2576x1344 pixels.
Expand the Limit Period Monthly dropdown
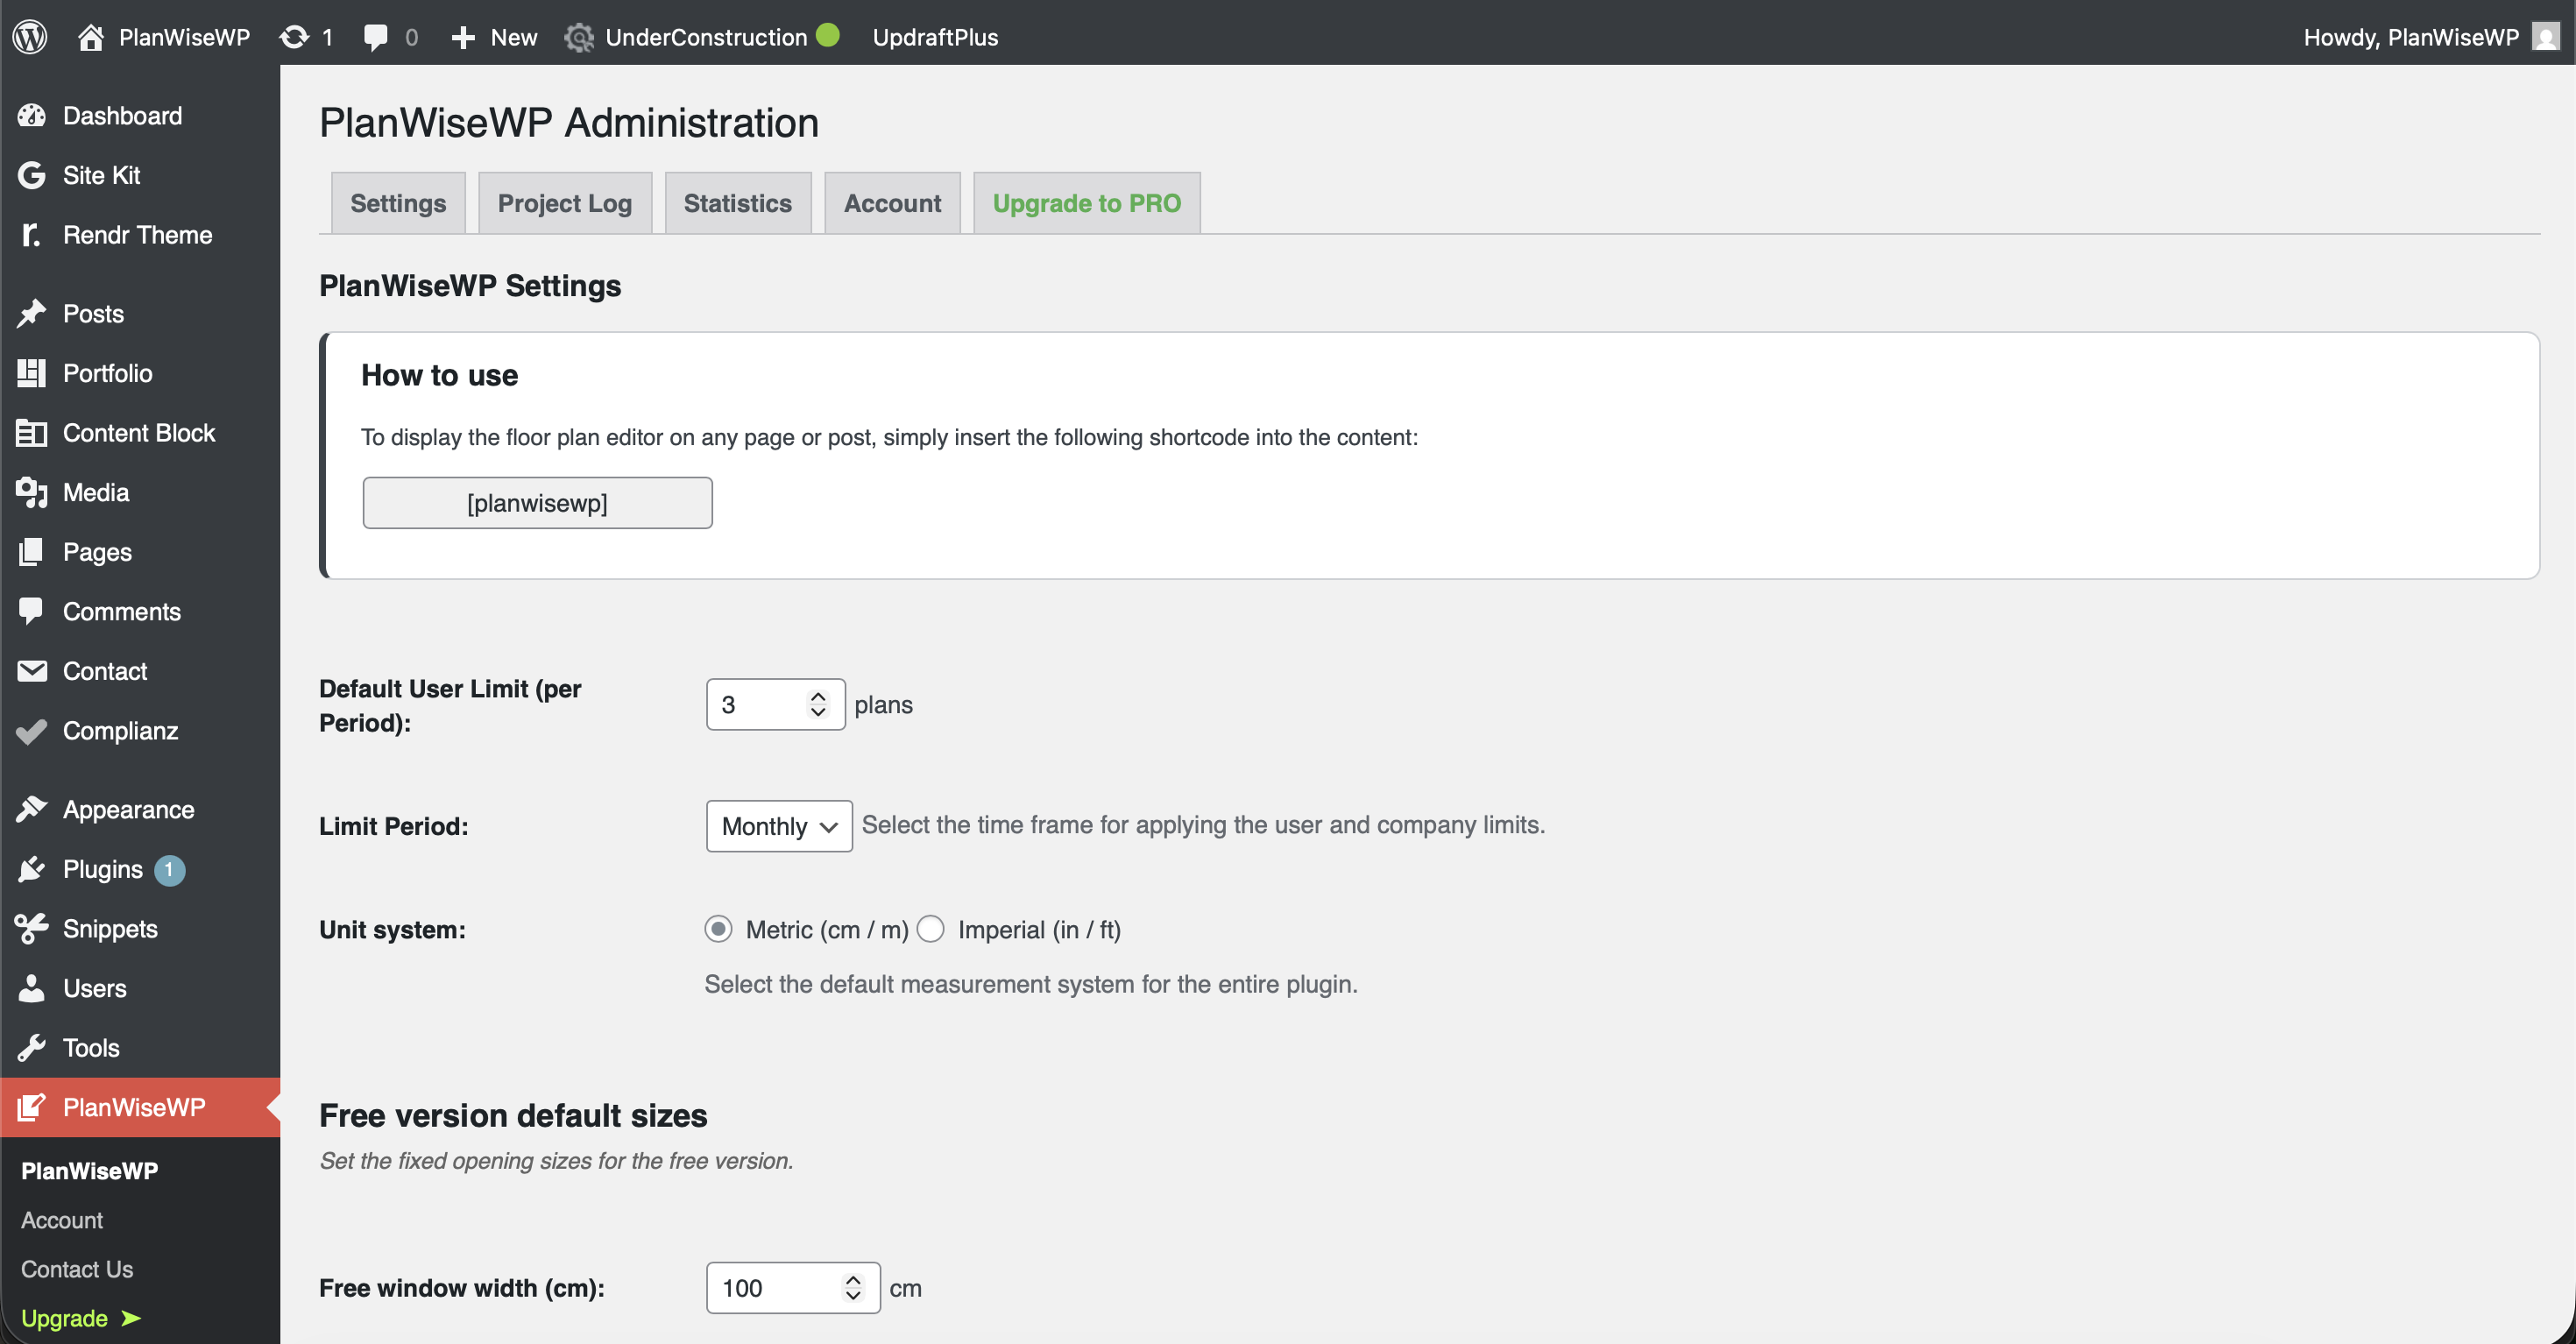pyautogui.click(x=779, y=826)
